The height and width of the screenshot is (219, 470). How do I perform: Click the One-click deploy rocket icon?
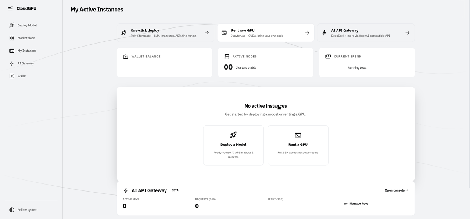(x=124, y=33)
